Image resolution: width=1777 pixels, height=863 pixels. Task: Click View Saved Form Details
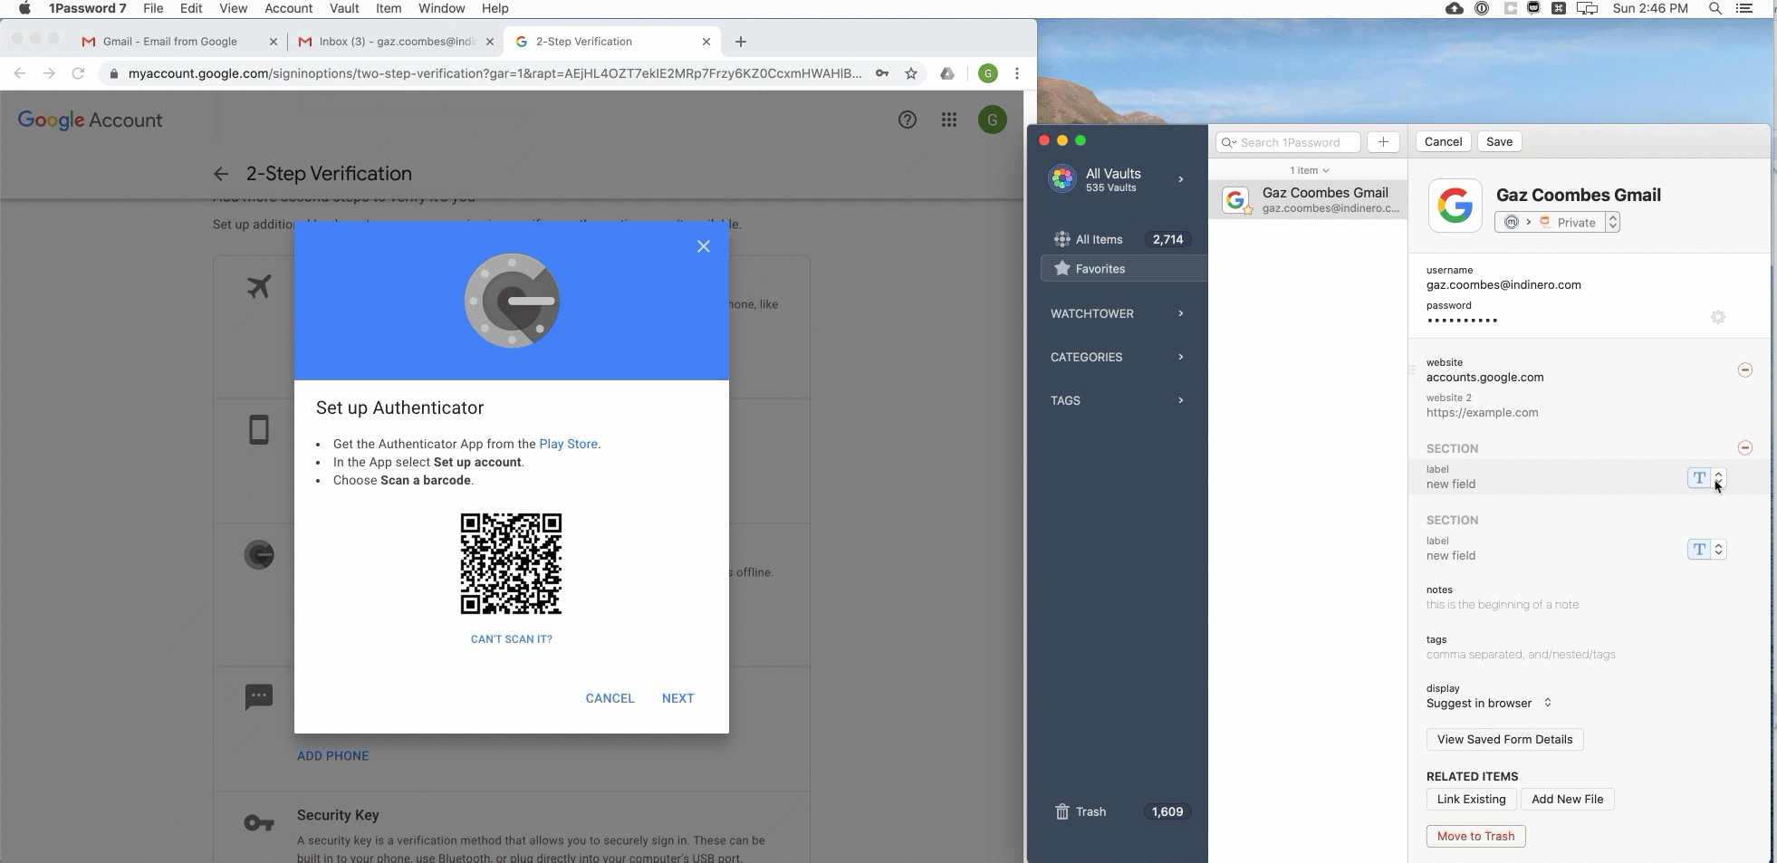(1504, 740)
